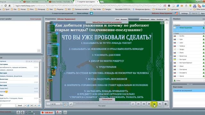Toggle the microphone icon in bottom bar
The width and height of the screenshot is (205, 115).
[x=18, y=112]
